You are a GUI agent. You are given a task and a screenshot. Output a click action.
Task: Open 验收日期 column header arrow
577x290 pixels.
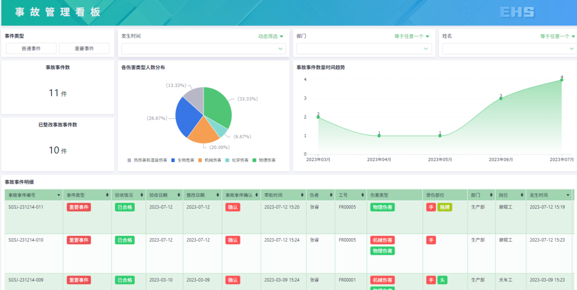pos(179,195)
